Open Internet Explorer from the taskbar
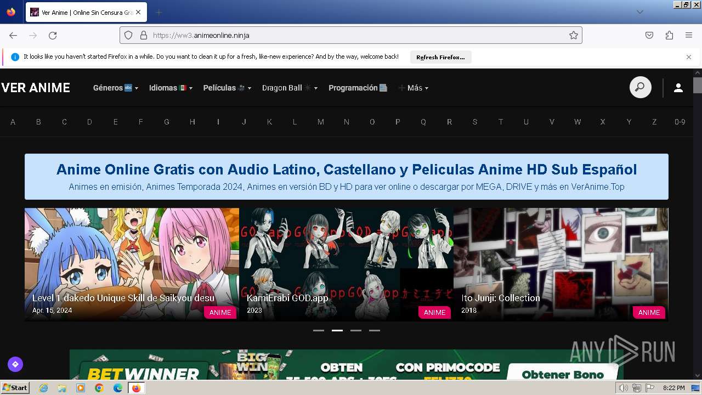The width and height of the screenshot is (702, 395). pos(44,388)
